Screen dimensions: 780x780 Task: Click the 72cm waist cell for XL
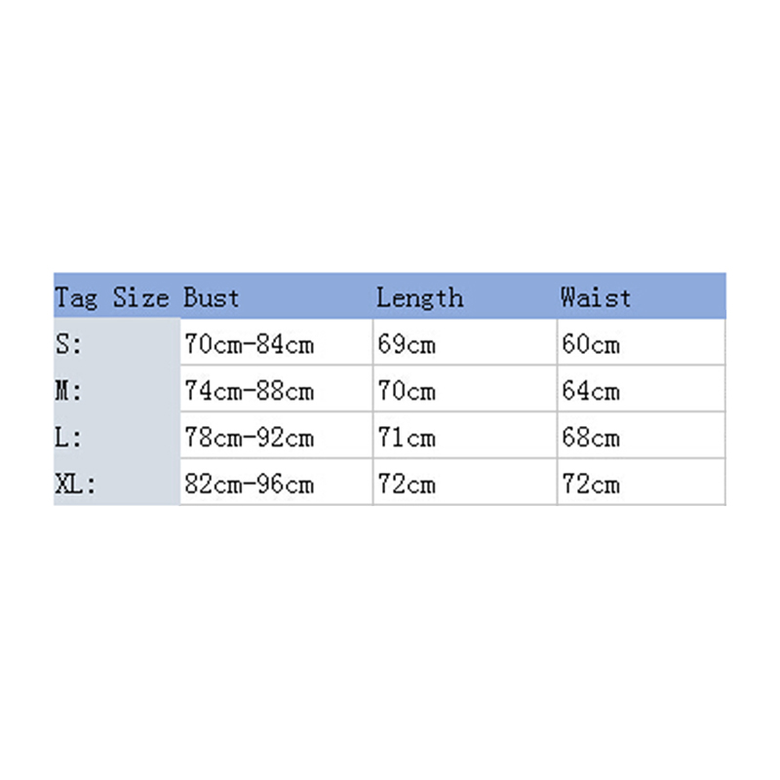coord(590,485)
